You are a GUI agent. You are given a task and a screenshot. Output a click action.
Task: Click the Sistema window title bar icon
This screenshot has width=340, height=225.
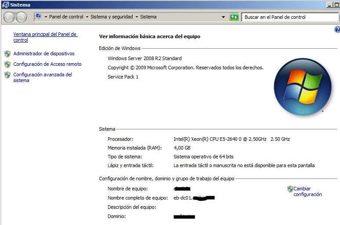coord(6,5)
